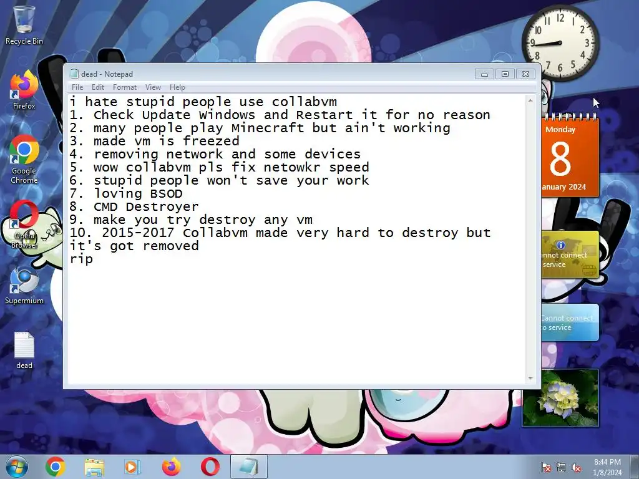Select the Supermium desktop shortcut
The height and width of the screenshot is (479, 639).
24,286
